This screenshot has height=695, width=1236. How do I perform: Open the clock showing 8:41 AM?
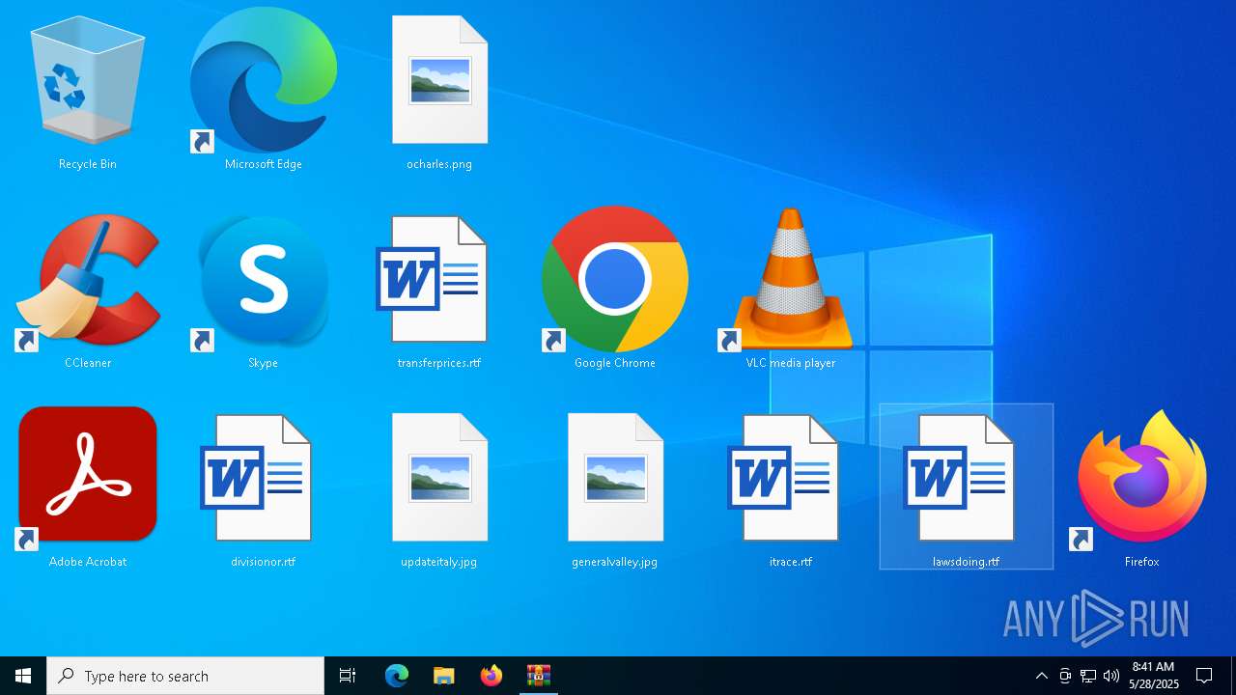(1154, 676)
